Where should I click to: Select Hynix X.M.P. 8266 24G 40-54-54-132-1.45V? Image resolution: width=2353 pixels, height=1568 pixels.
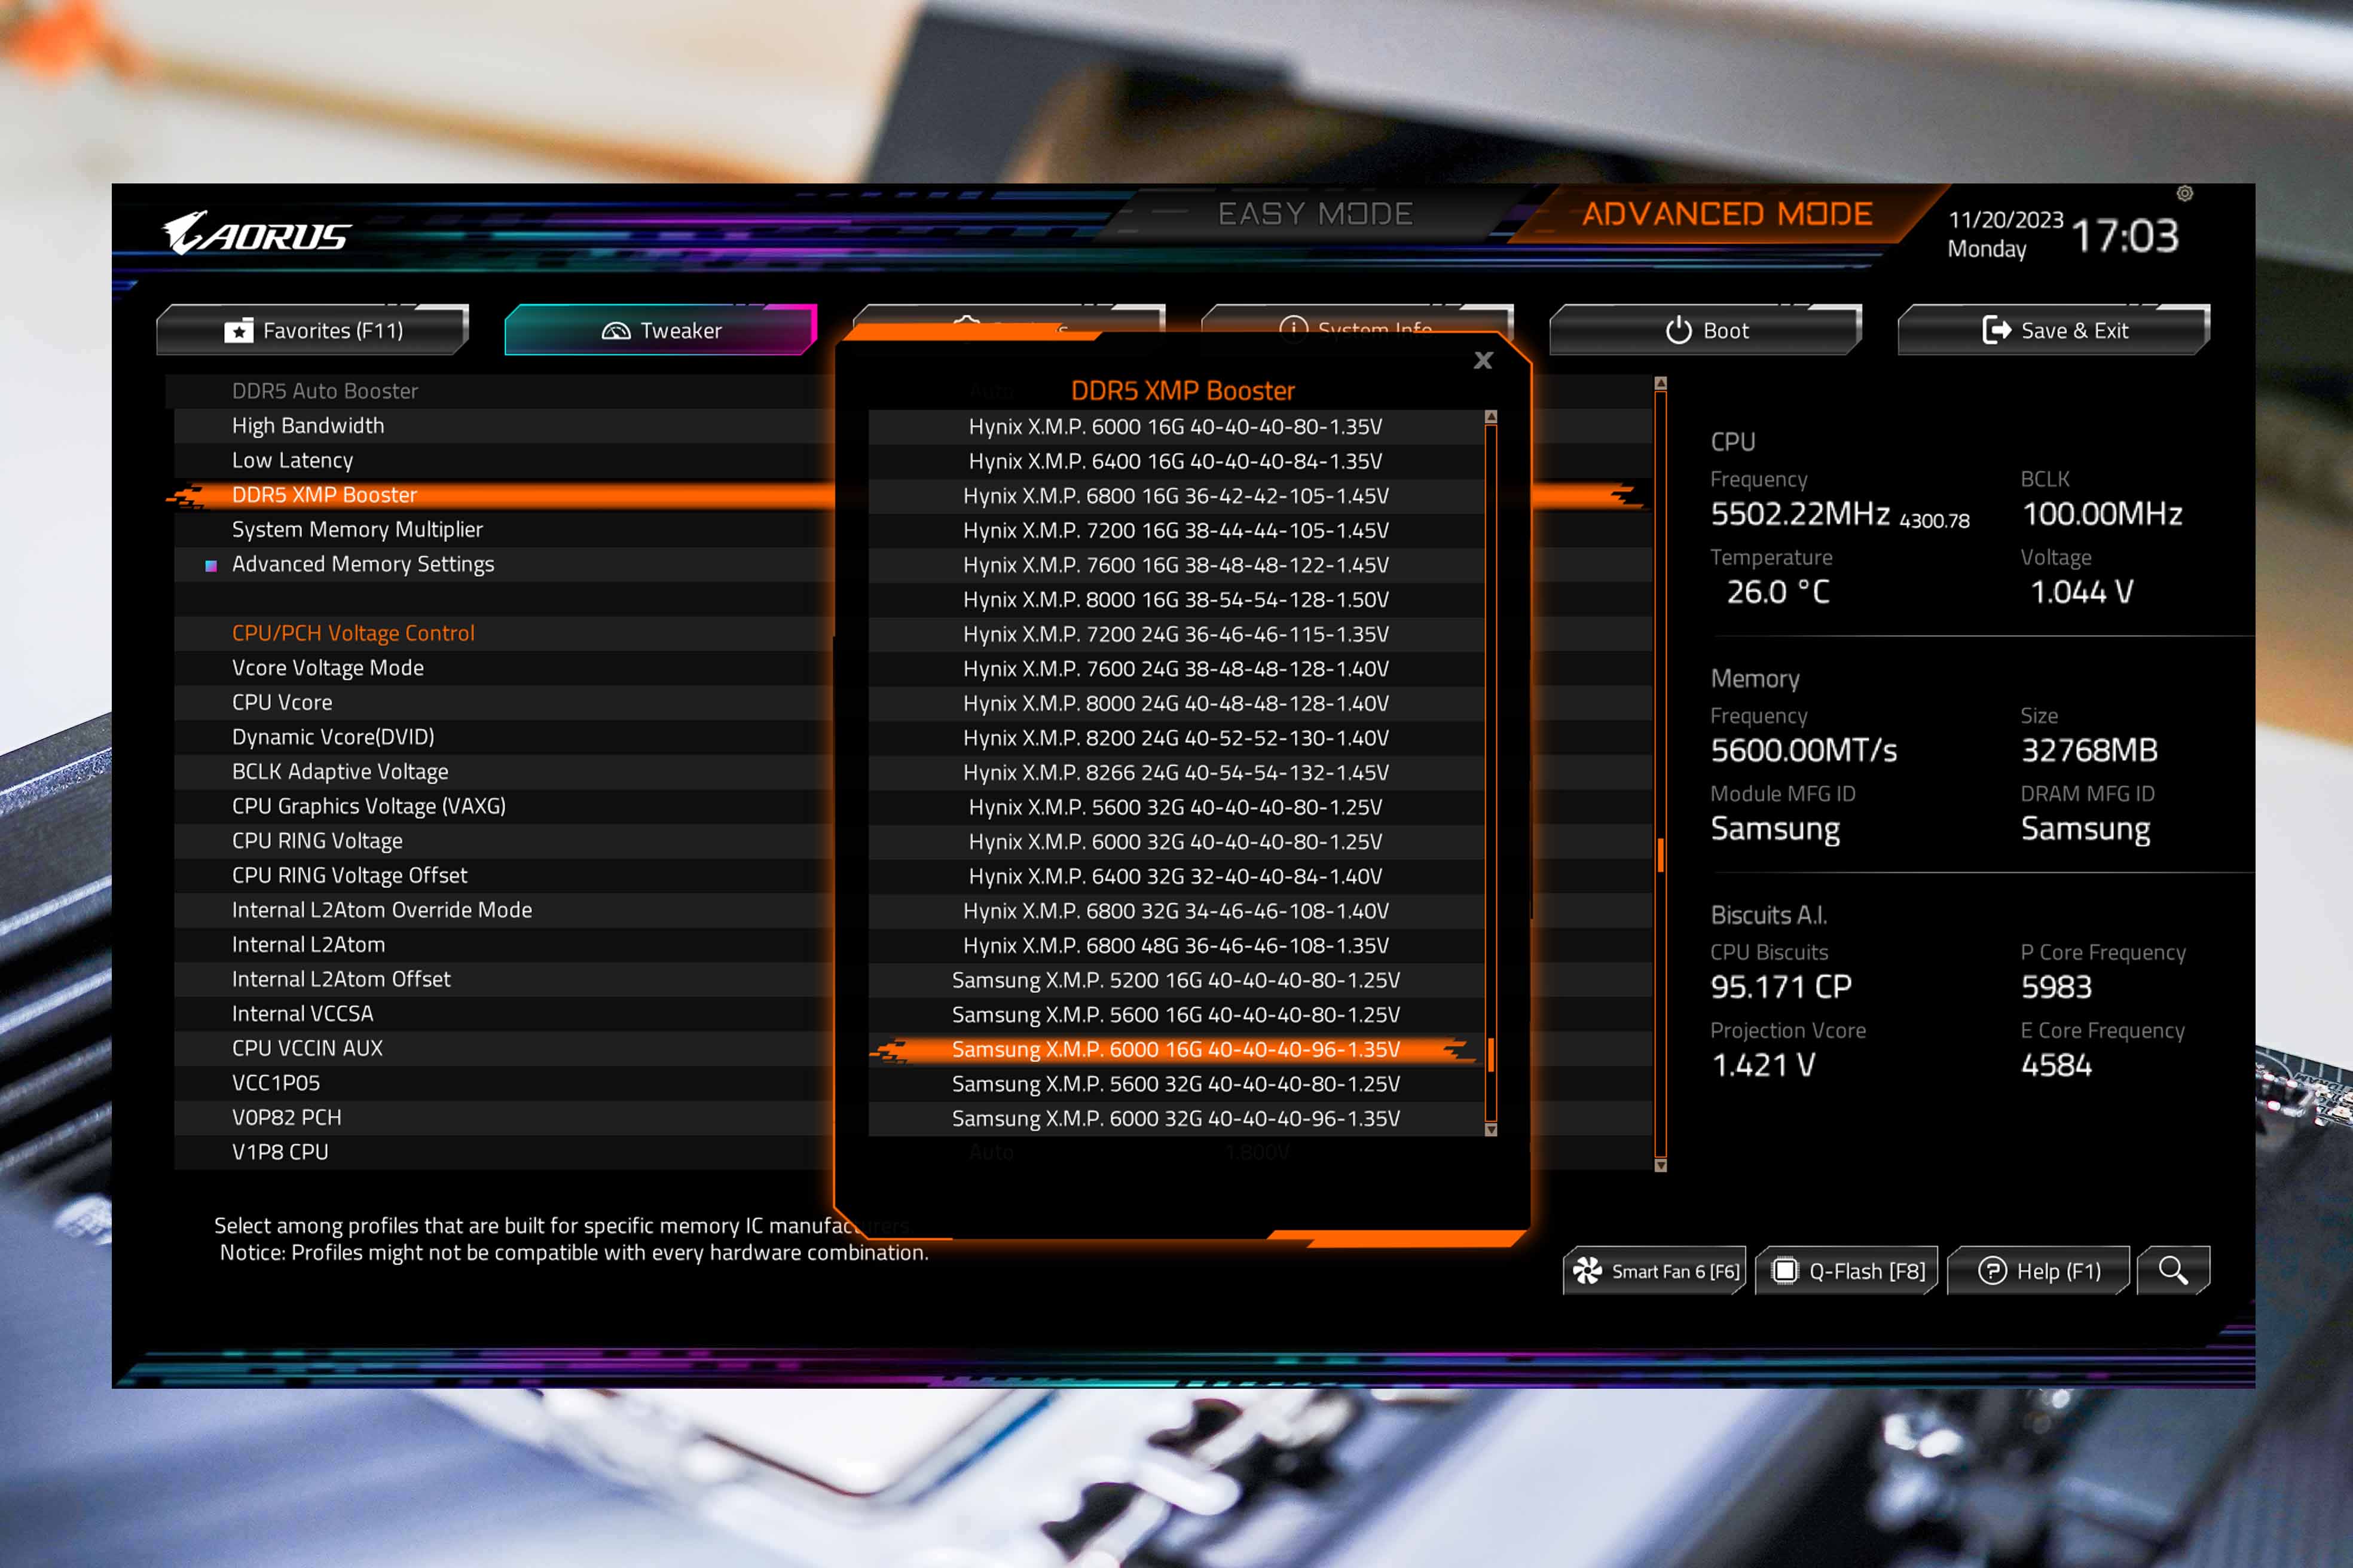point(1175,773)
